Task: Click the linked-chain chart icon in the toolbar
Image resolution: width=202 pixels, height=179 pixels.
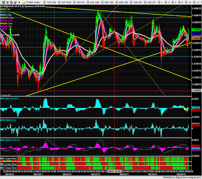Action: [x=4, y=2]
